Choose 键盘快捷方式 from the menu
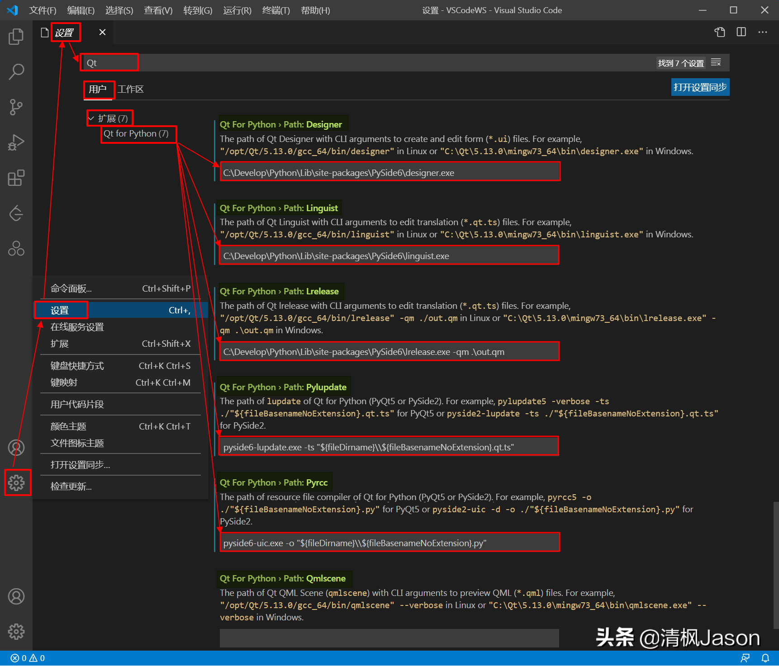The width and height of the screenshot is (779, 666). click(120, 366)
